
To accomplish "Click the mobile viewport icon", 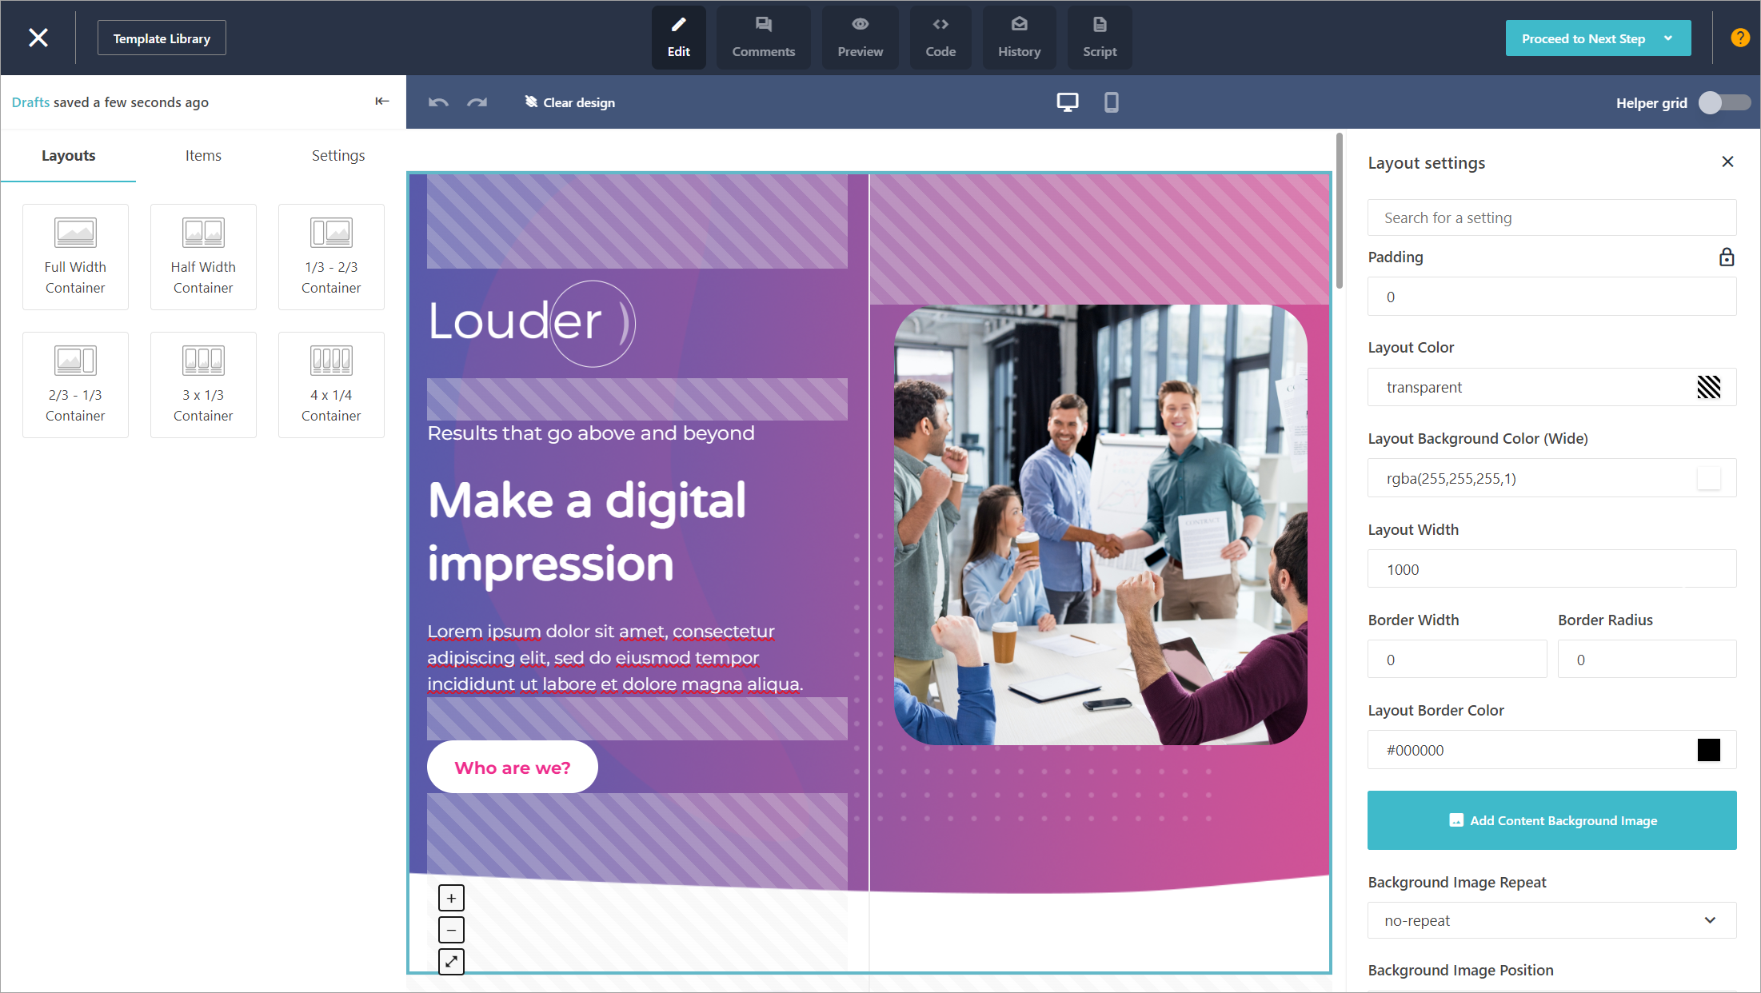I will 1112,102.
